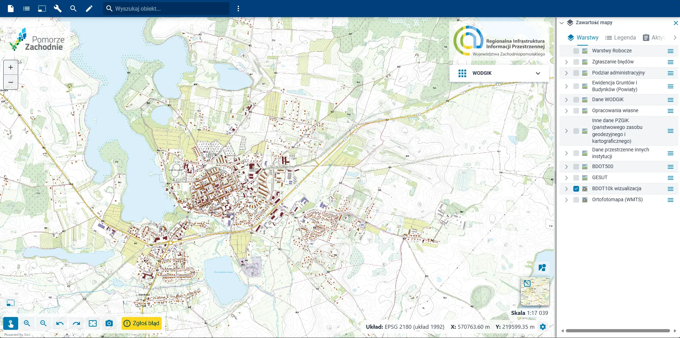Select the zoom-out magnifier tool
680x338 pixels.
point(43,323)
